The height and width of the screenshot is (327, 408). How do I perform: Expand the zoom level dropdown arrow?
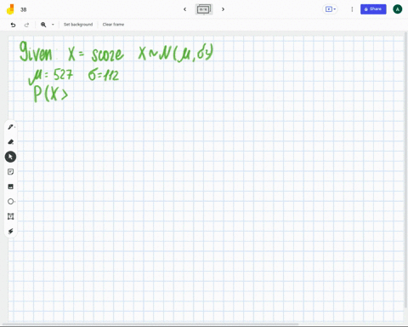[x=53, y=25]
